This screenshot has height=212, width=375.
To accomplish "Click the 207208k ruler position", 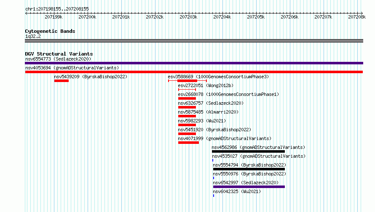I will 357,17.
